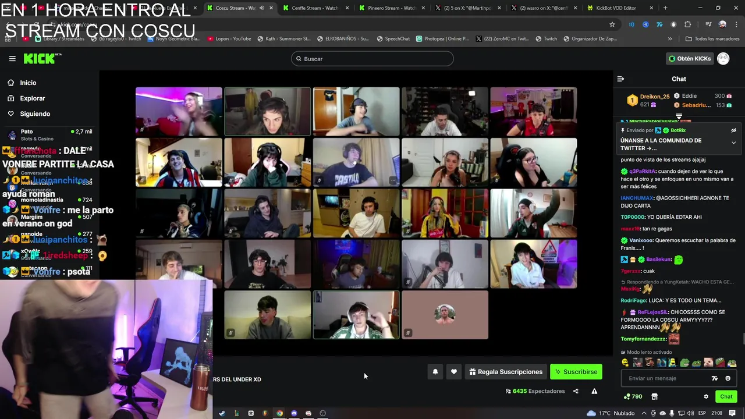Click username Tomyfernandezzz in chat

(x=643, y=339)
